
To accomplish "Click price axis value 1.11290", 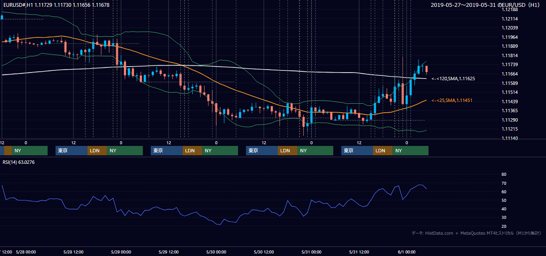I will point(509,120).
